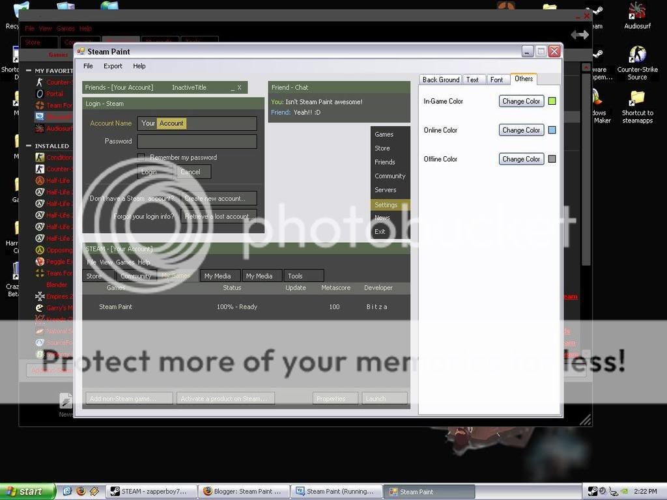Click the blue Online color swatch
This screenshot has width=667, height=500.
(x=552, y=130)
